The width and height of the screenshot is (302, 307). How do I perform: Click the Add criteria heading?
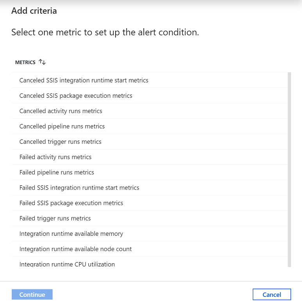[x=34, y=11]
